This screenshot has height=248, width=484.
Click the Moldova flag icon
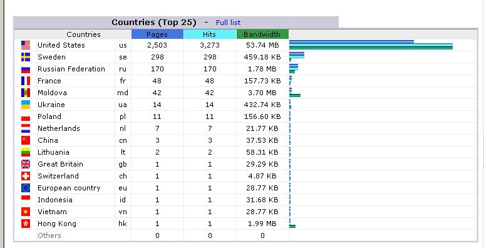[26, 93]
